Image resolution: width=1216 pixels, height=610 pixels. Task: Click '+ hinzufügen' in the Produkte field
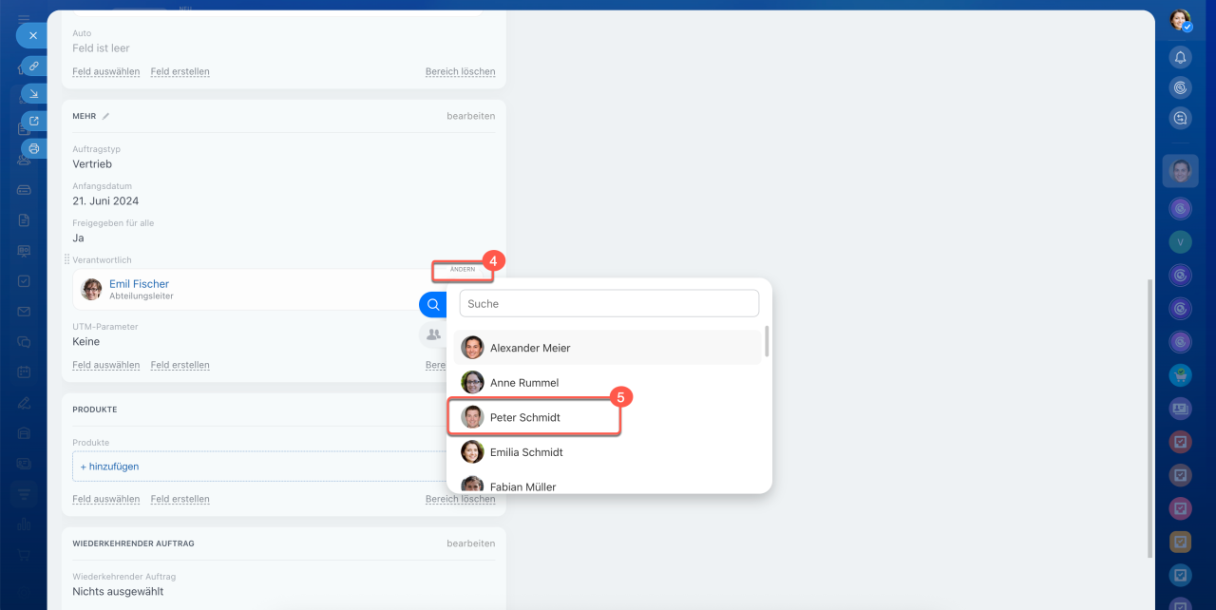point(109,467)
